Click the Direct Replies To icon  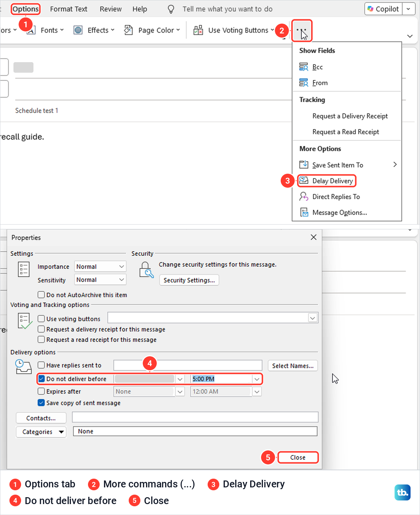click(304, 197)
